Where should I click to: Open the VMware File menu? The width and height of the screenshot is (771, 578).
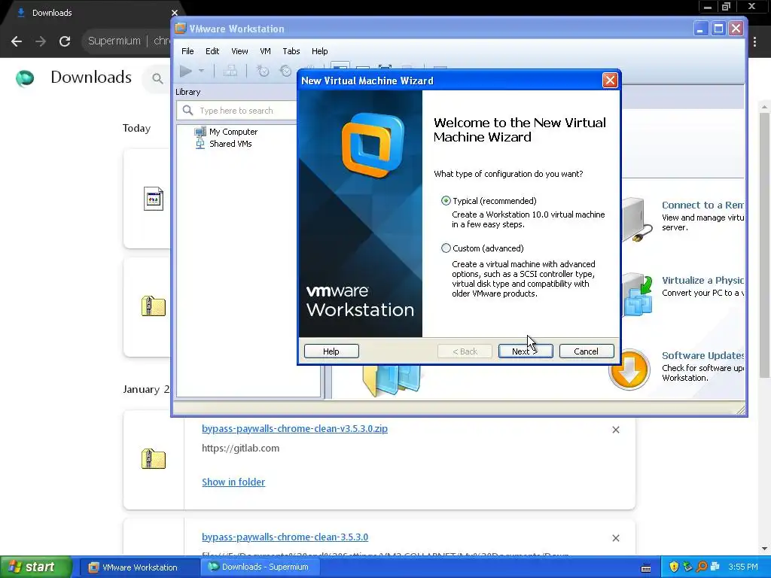187,51
